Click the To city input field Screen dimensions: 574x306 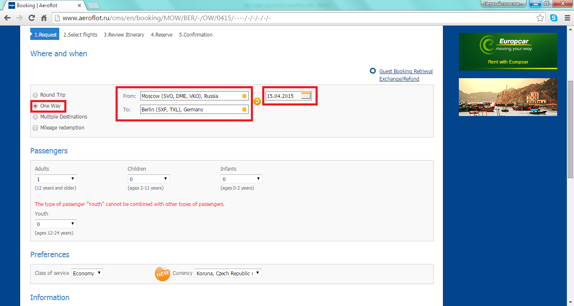tap(195, 110)
